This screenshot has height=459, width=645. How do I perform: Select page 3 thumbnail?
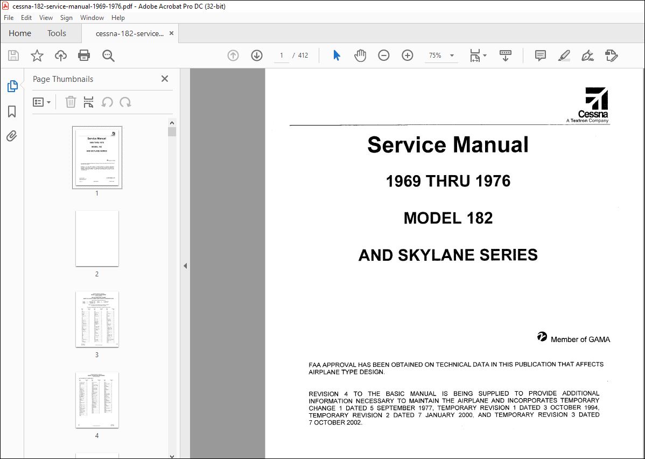coord(97,319)
